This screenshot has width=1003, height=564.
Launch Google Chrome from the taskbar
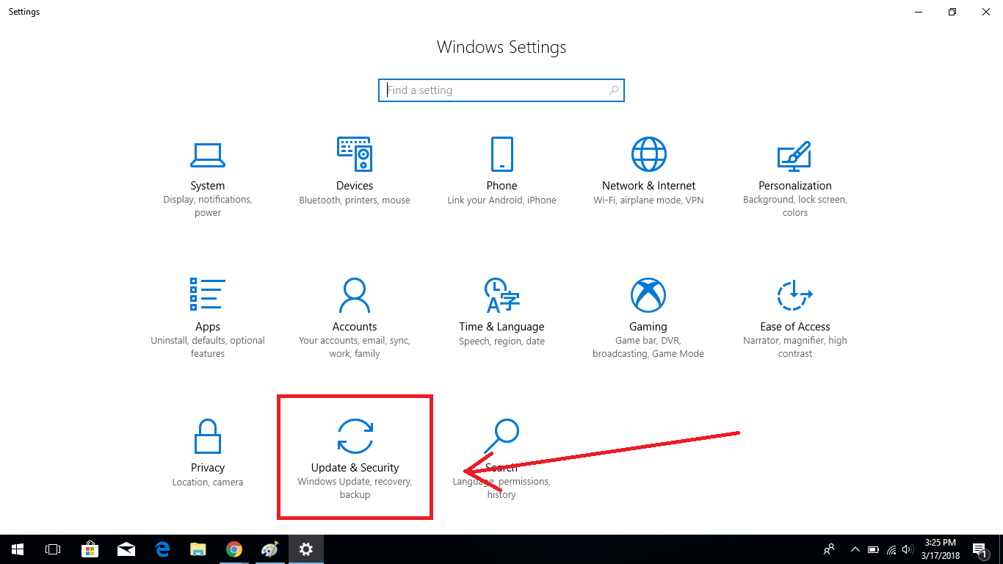pyautogui.click(x=234, y=549)
